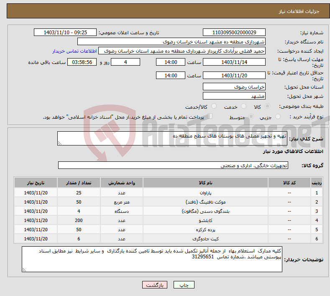The width and height of the screenshot is (330, 296).
Task: Click the شماره نیاز number field
Action: click(234, 33)
